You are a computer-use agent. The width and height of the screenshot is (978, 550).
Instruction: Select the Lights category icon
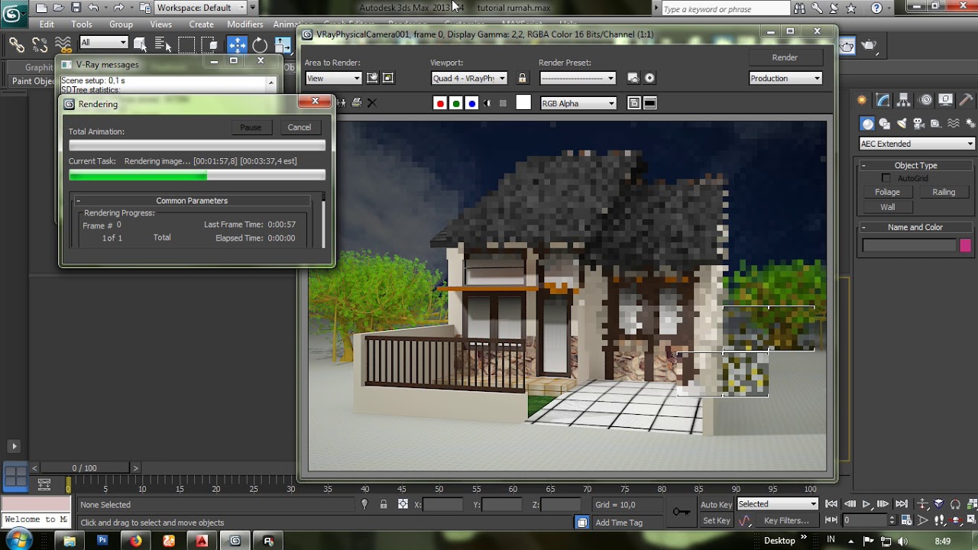[902, 124]
